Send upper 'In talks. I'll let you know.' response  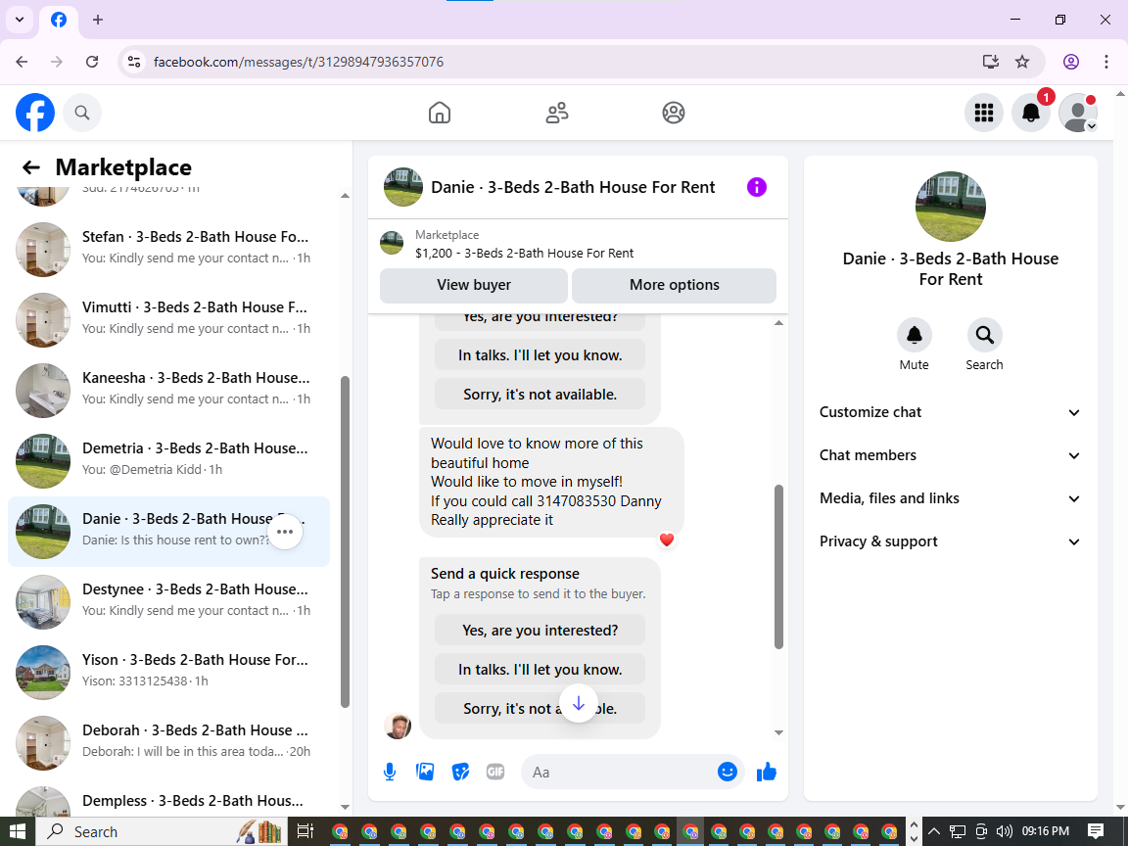(540, 355)
